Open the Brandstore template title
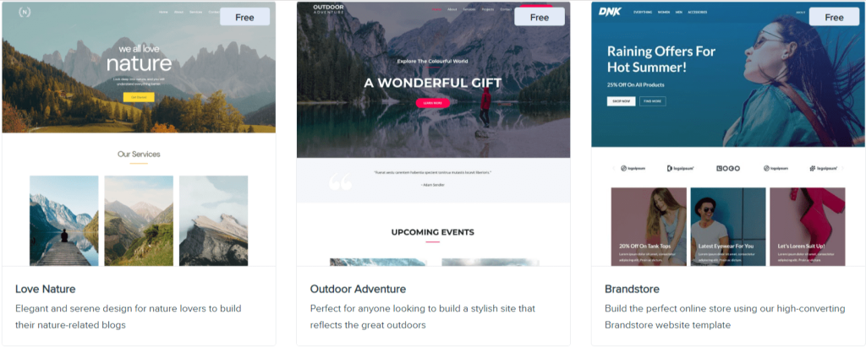866x347 pixels. (x=632, y=289)
